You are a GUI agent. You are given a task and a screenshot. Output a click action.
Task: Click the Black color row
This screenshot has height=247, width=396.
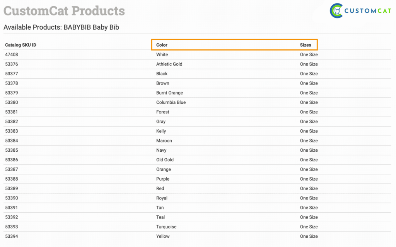(x=162, y=74)
